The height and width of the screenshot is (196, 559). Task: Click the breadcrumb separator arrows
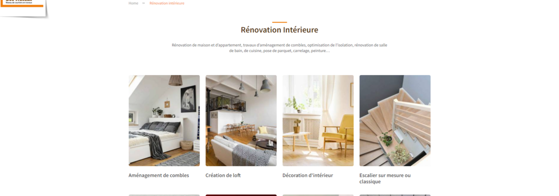(x=144, y=3)
